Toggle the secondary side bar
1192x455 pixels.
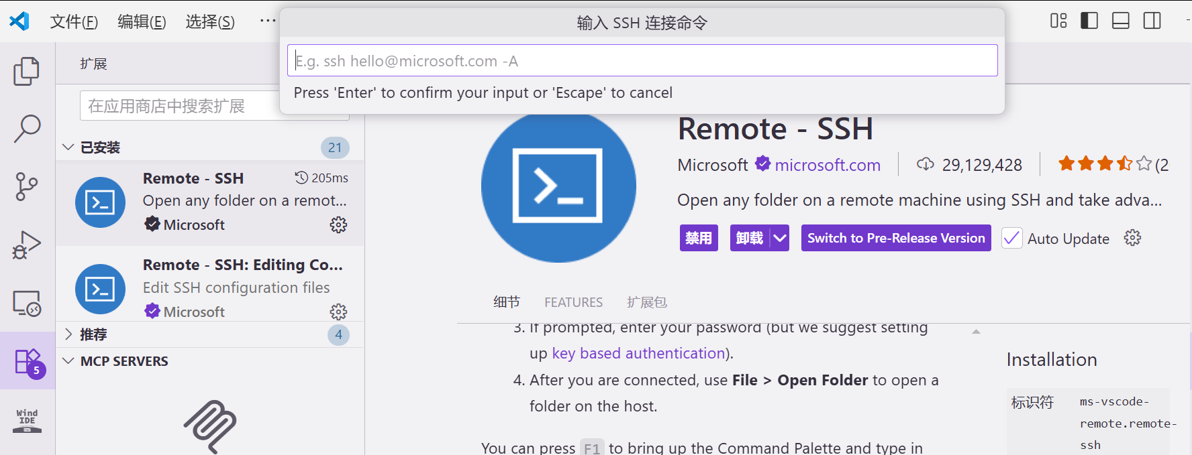pos(1152,21)
